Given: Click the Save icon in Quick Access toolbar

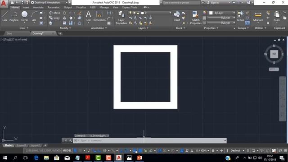Looking at the screenshot, I should tap(22, 3).
